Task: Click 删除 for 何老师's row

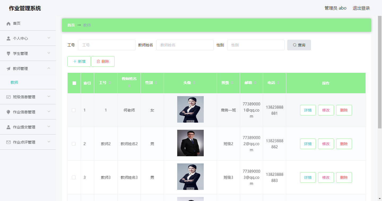Action: (344, 110)
